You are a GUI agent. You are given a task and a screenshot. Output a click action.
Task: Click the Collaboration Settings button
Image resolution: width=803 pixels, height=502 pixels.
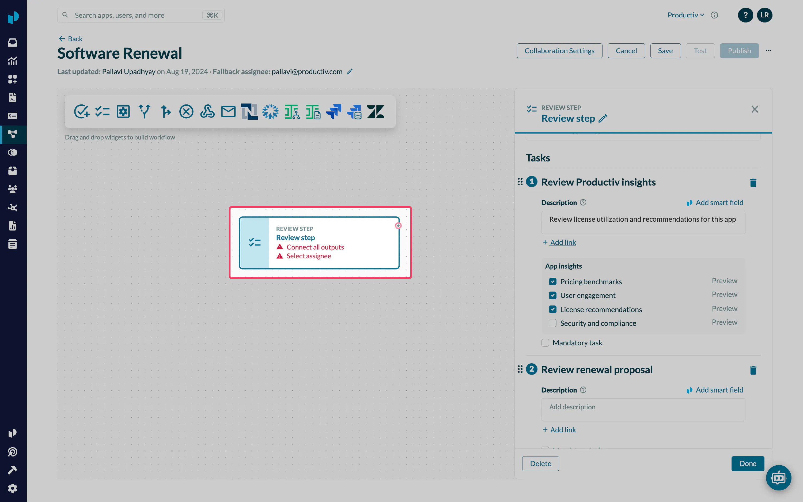click(559, 51)
